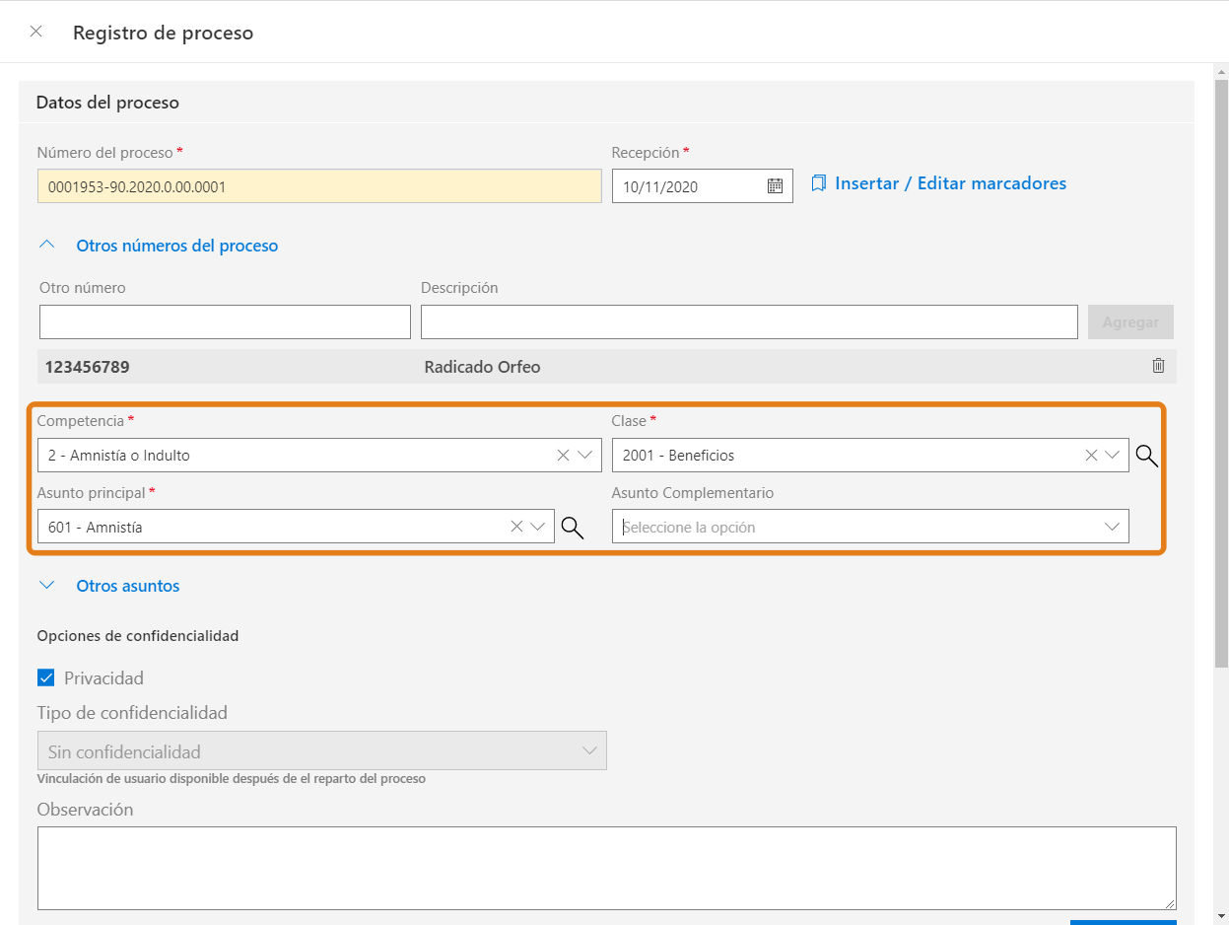Click the Observación text area

pos(607,868)
